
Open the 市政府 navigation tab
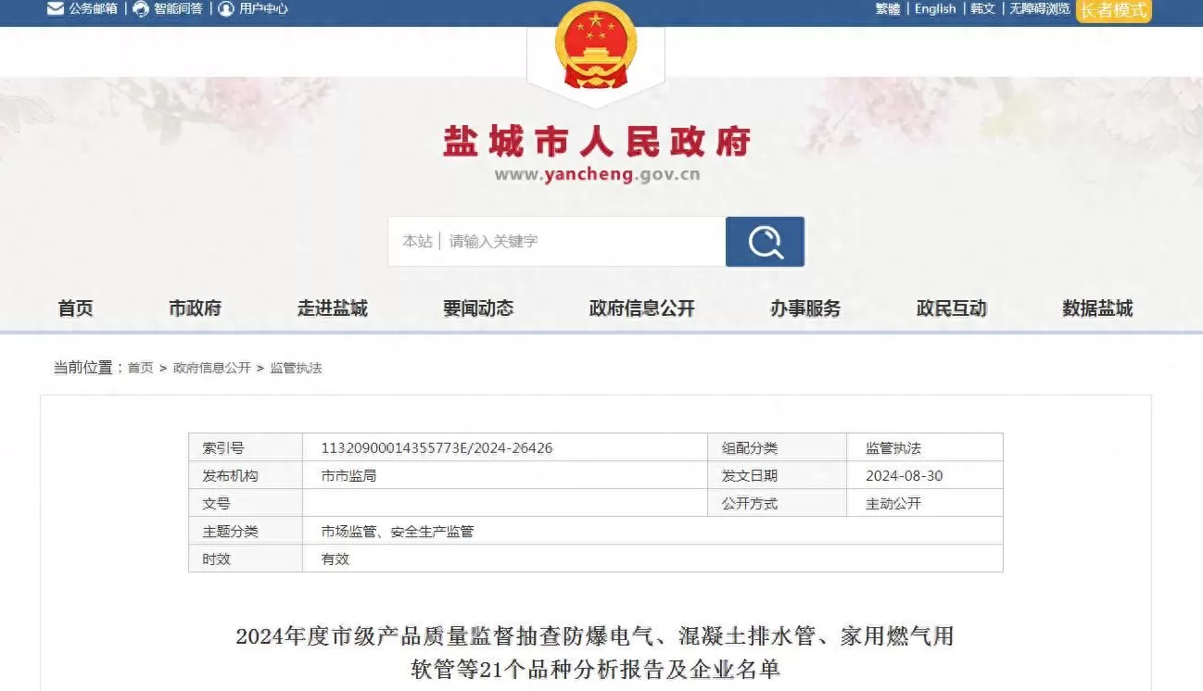tap(195, 308)
